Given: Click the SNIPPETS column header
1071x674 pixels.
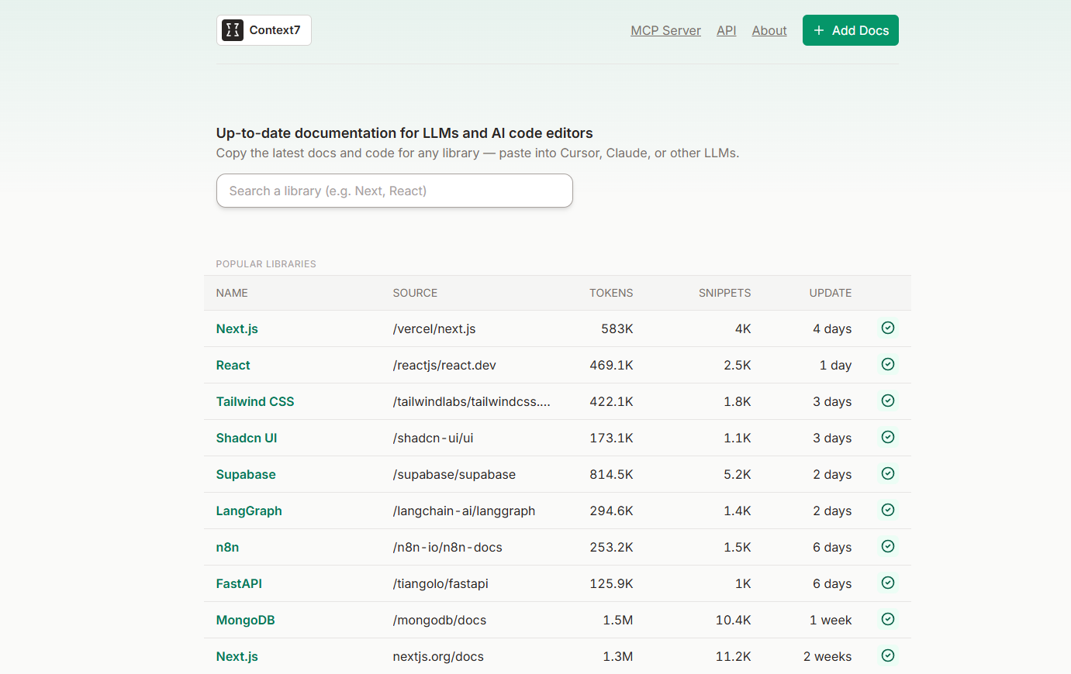Looking at the screenshot, I should [x=724, y=293].
